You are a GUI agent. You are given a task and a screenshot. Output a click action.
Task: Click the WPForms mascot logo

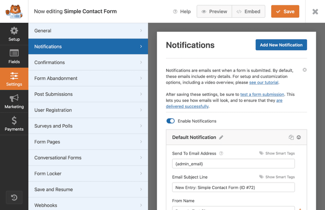(x=14, y=11)
